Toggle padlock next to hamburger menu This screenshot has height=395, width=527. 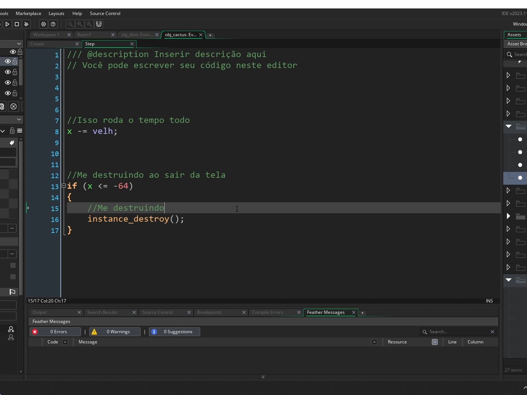[x=12, y=131]
